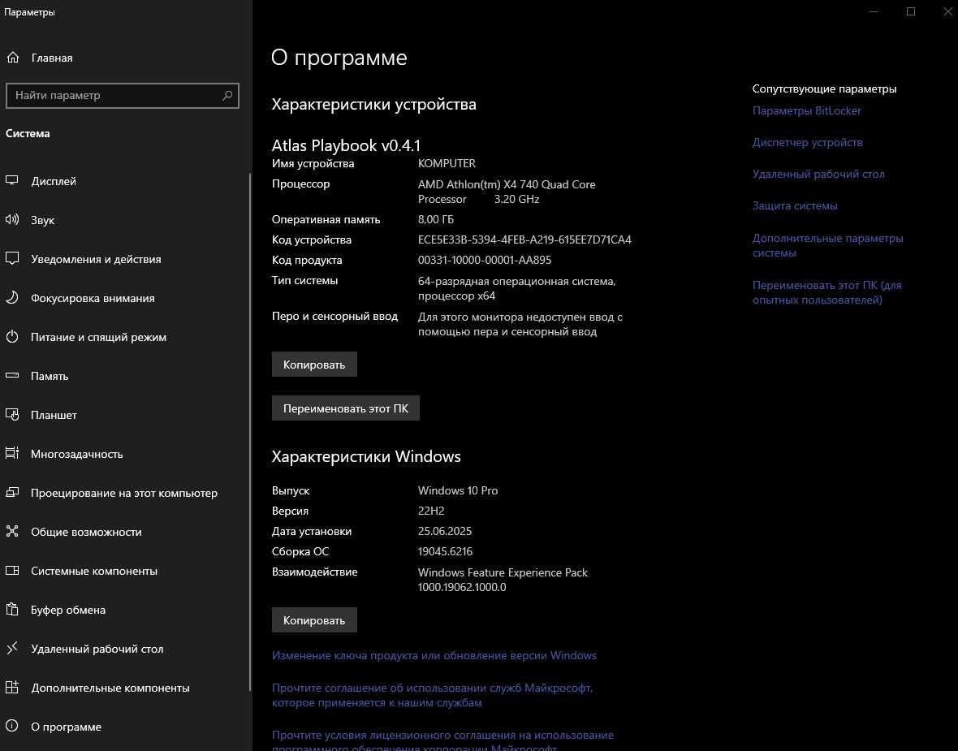Copy Windows specs with lower Копировать button

[x=314, y=620]
